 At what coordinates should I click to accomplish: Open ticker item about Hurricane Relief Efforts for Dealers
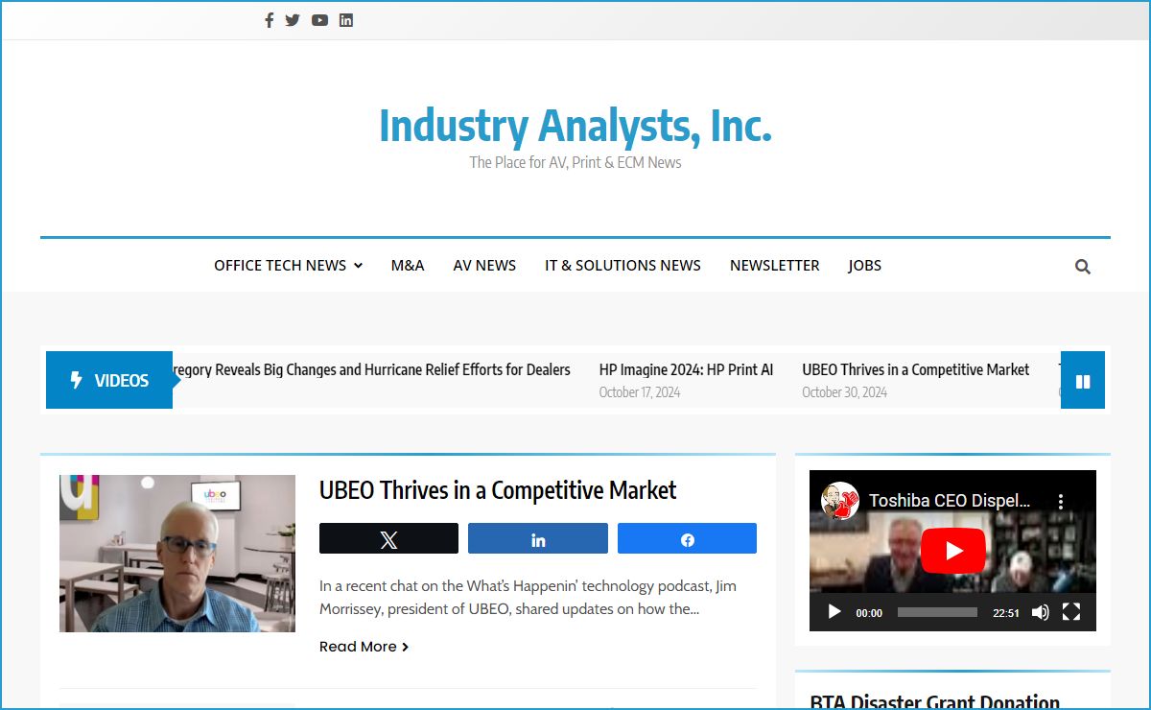click(372, 369)
